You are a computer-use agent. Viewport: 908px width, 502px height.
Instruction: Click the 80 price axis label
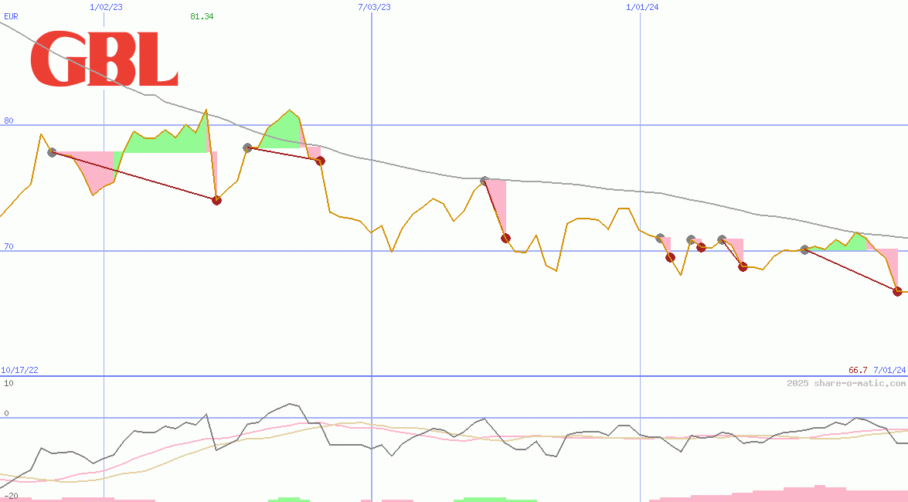click(9, 120)
